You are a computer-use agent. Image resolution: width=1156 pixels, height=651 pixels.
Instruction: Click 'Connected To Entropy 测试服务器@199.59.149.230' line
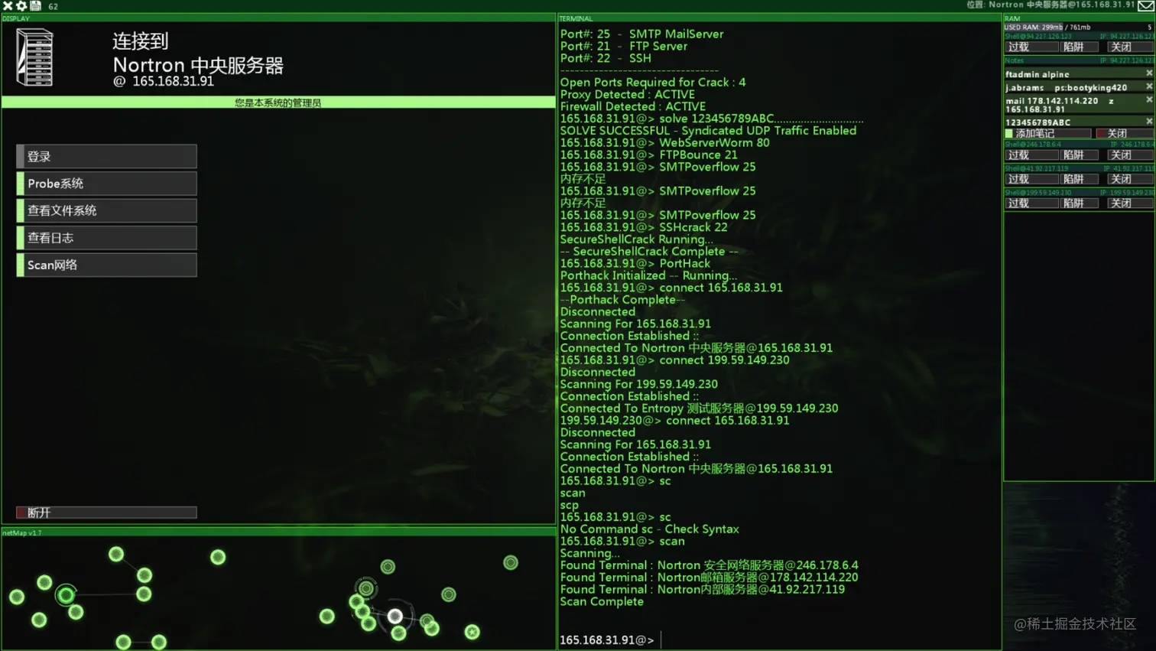(699, 409)
